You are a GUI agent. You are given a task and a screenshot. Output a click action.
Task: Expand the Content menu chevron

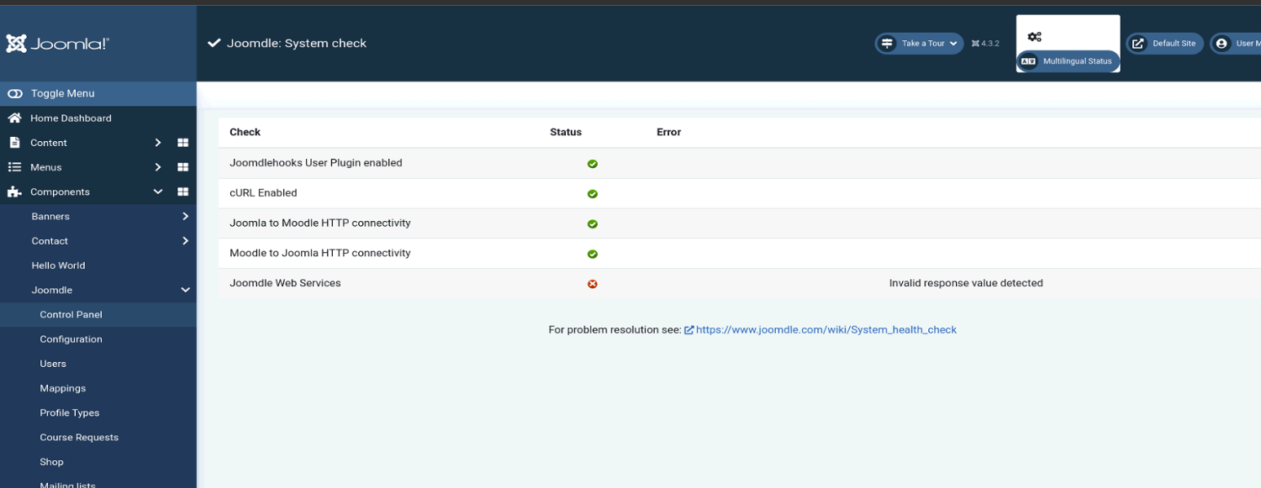158,143
